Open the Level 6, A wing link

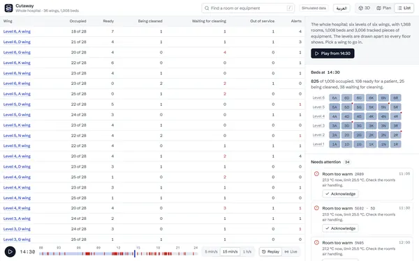[17, 31]
